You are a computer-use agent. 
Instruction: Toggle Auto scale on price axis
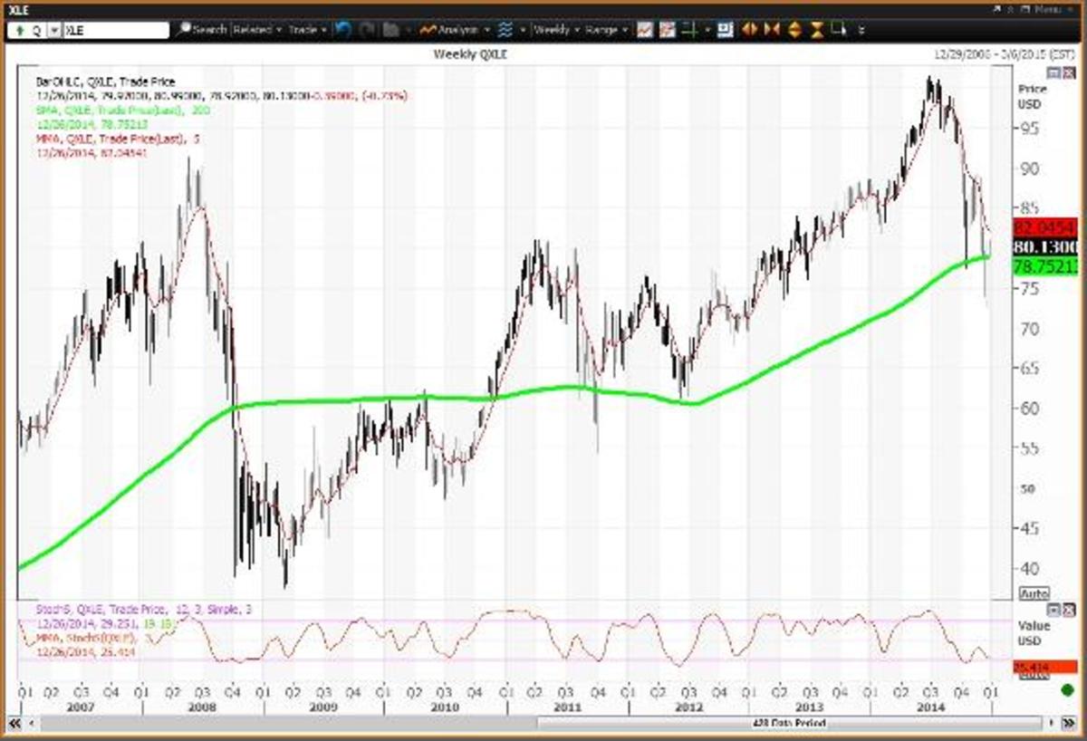[1034, 593]
